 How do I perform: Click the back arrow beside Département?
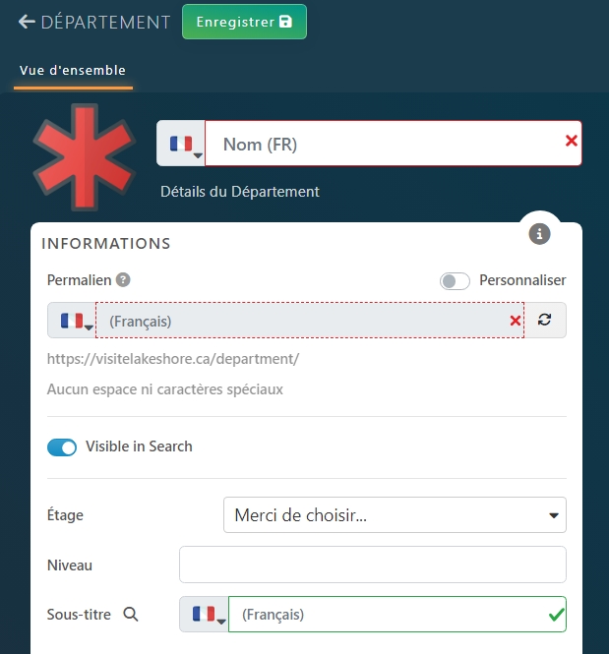point(27,22)
